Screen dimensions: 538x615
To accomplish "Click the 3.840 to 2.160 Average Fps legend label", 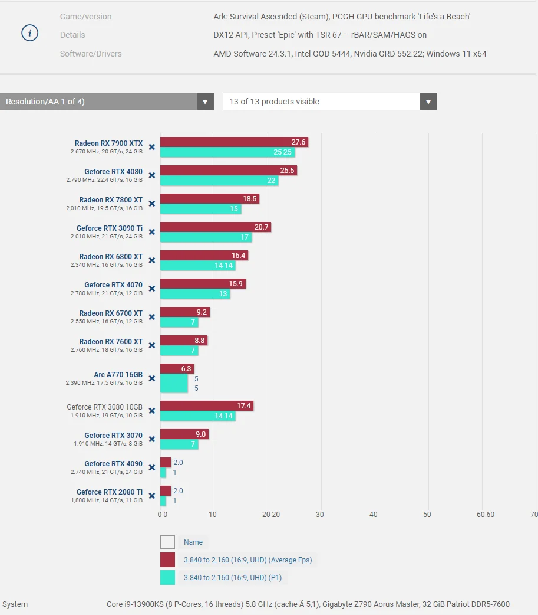I will [248, 560].
